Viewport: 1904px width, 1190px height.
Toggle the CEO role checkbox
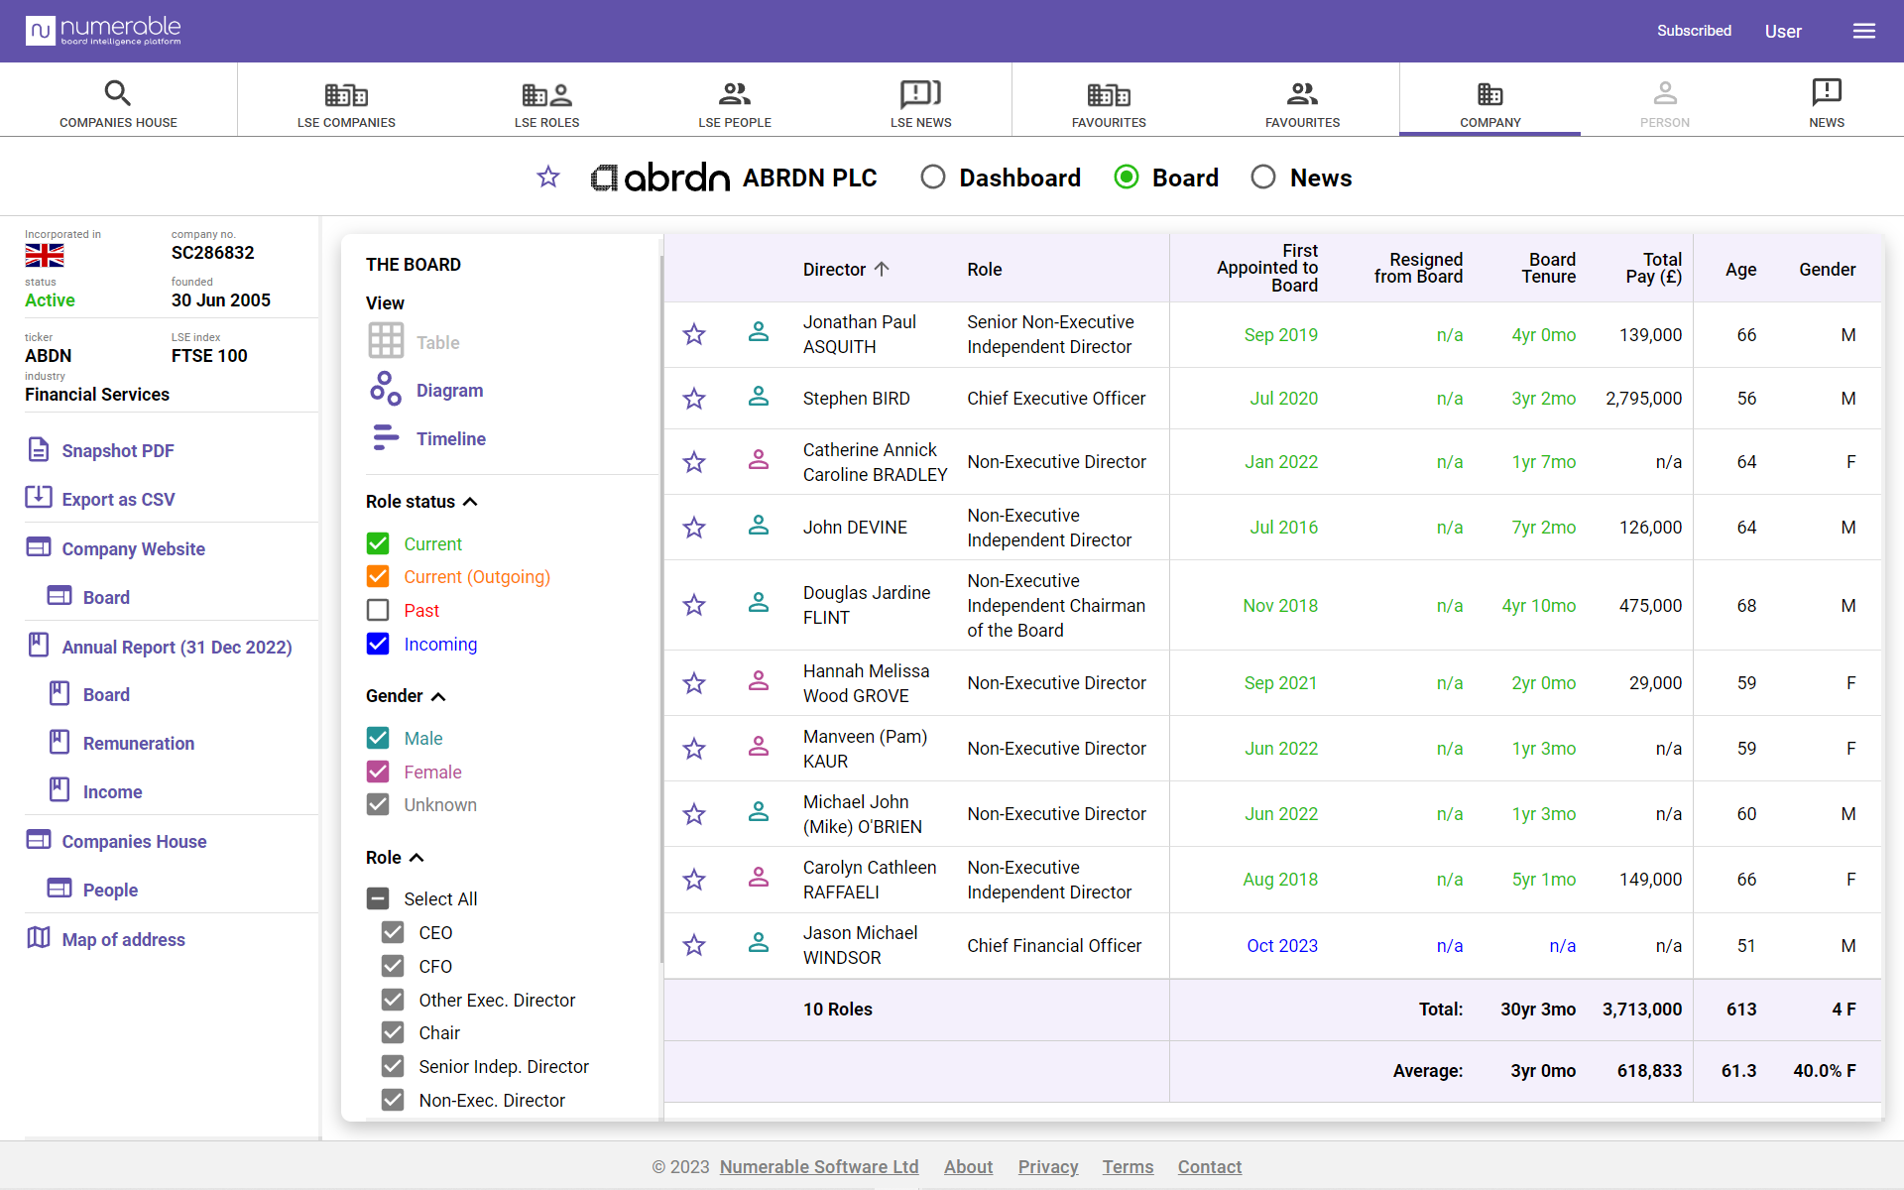point(393,932)
